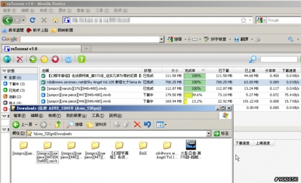Screen dimensions: 301x183
Task: Click the green start torrent icon
Action: (x=33, y=59)
